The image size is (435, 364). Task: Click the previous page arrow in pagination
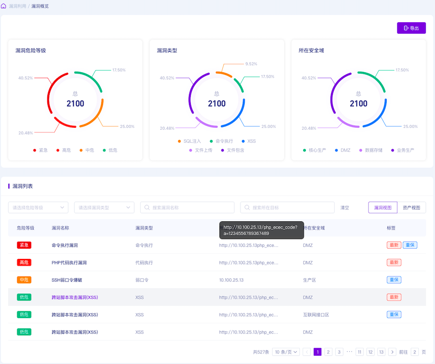(x=307, y=352)
